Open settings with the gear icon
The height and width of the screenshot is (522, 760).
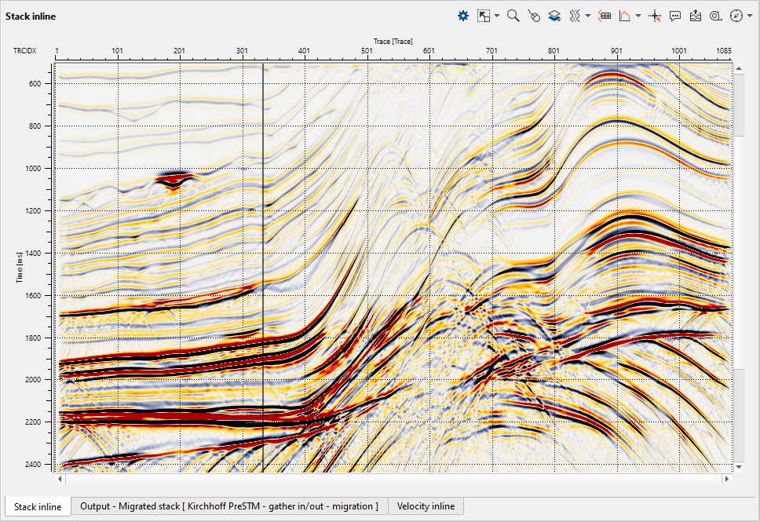click(463, 16)
